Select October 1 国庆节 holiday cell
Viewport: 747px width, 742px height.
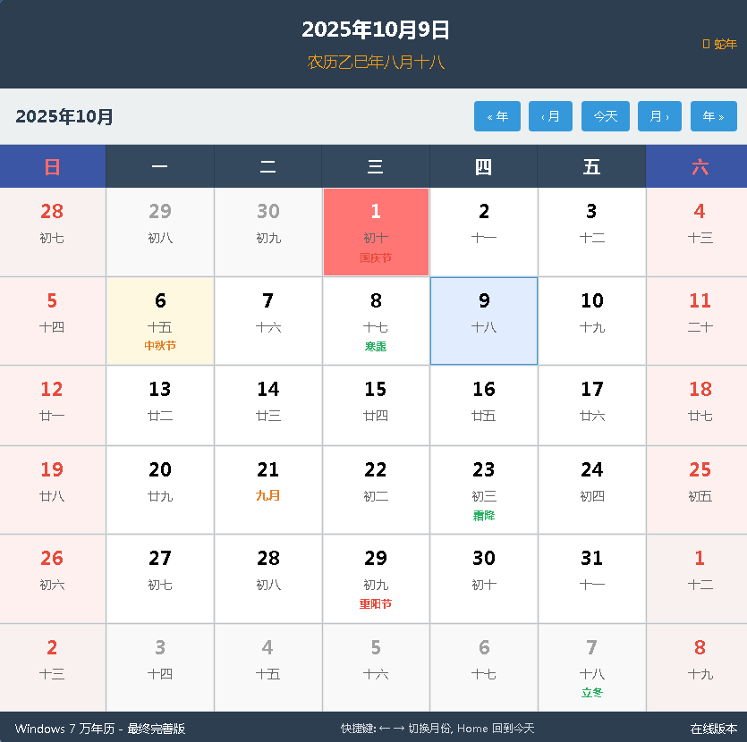point(376,232)
